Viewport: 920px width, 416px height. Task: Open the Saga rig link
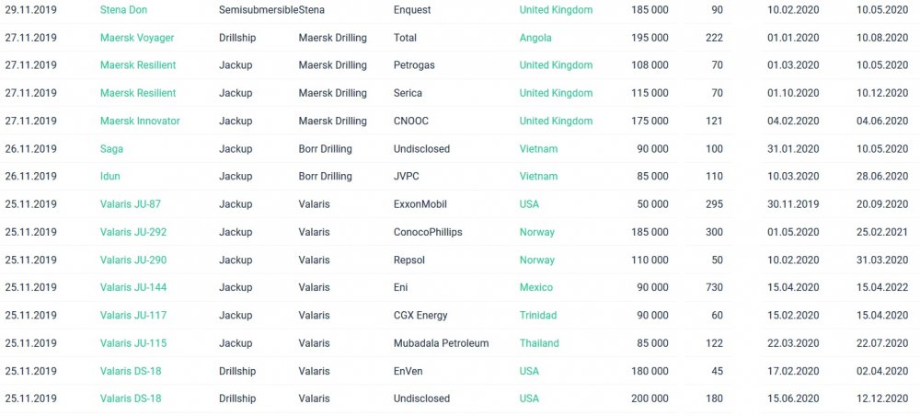[x=111, y=149]
